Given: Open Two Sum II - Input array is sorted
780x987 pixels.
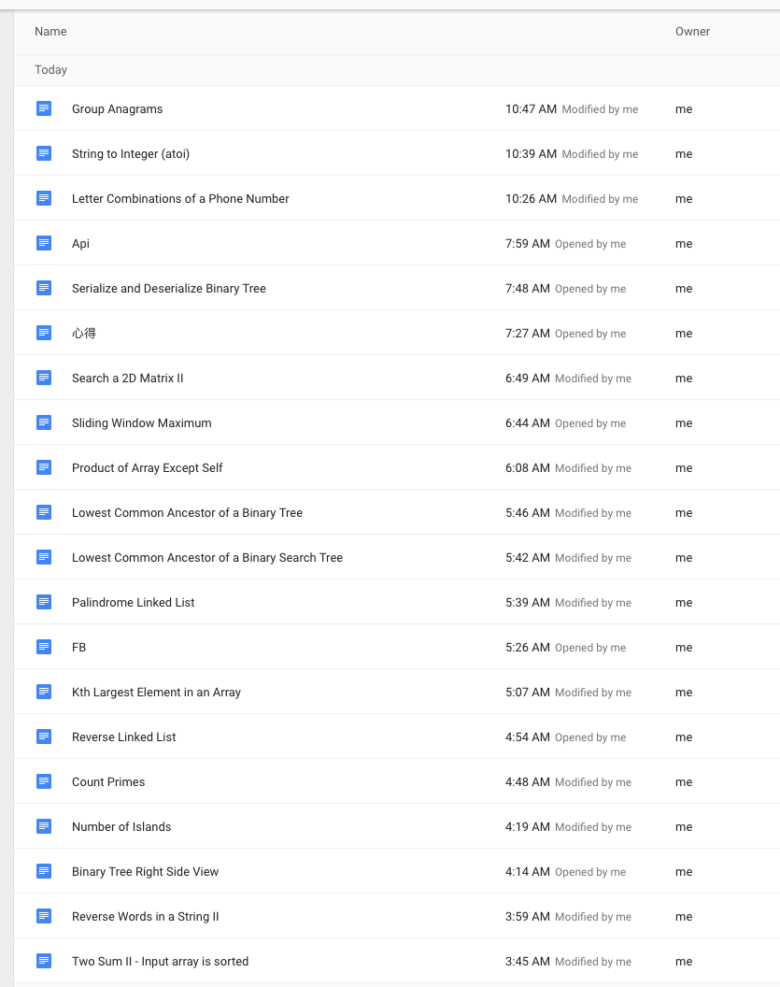Looking at the screenshot, I should click(x=160, y=961).
